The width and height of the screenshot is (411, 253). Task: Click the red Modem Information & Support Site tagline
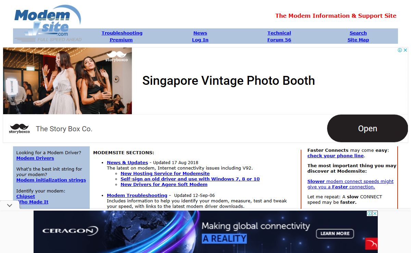pyautogui.click(x=336, y=16)
